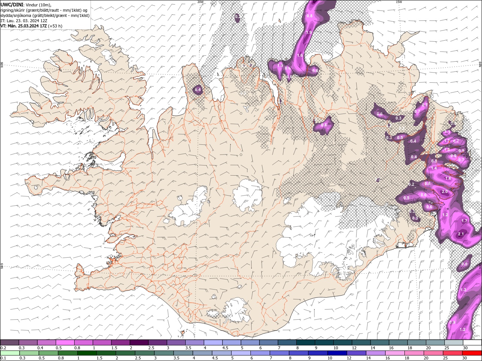Pick the light gray 25 swatch in upper legend row

(454, 343)
